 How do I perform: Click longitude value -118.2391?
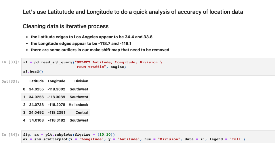click(x=56, y=113)
